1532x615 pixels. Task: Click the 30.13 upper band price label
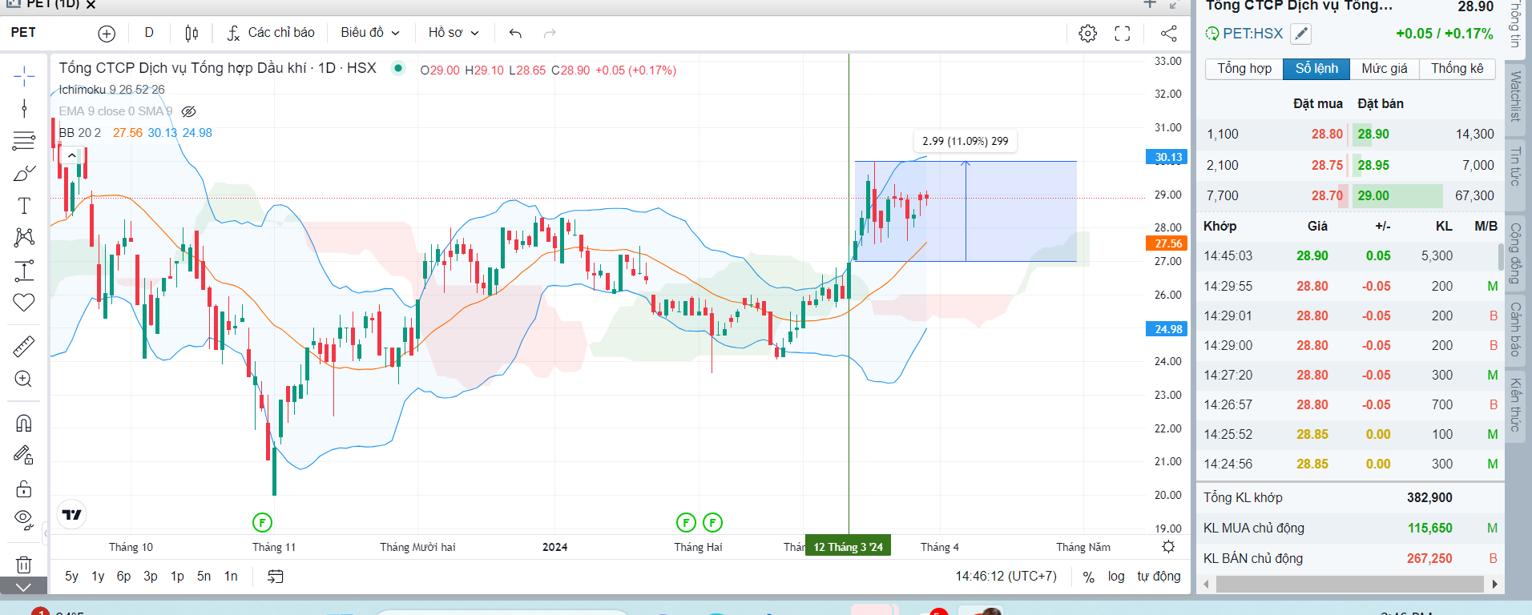[1167, 157]
